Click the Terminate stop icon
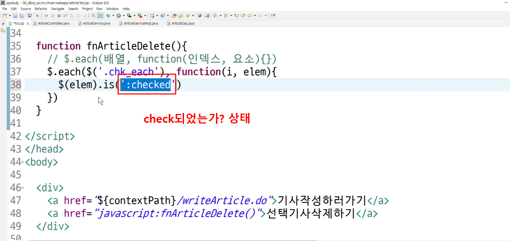 (x=59, y=15)
